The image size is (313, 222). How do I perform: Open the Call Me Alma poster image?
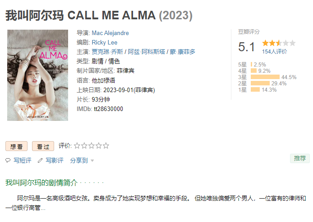(x=37, y=75)
